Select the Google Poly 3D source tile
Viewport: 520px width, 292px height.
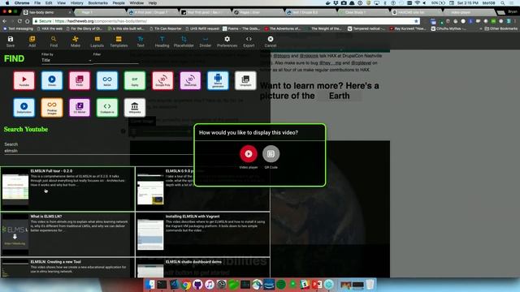tap(162, 80)
